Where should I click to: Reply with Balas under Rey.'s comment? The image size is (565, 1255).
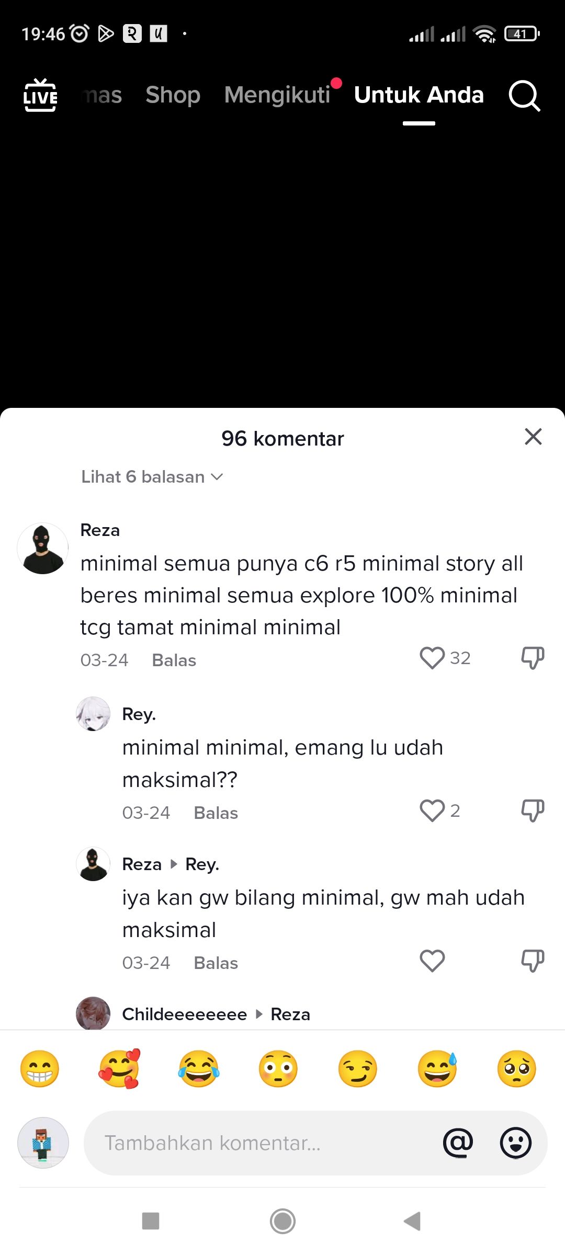point(215,813)
